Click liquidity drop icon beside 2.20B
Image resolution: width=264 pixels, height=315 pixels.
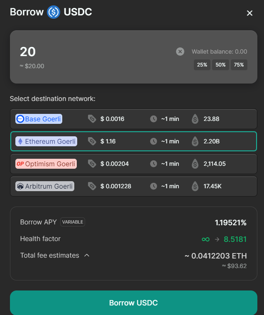[x=195, y=141]
